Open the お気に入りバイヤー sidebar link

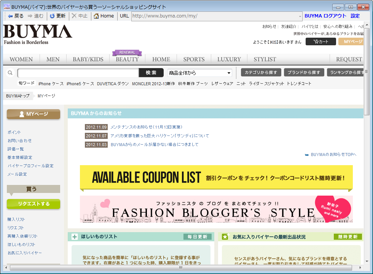(24, 253)
